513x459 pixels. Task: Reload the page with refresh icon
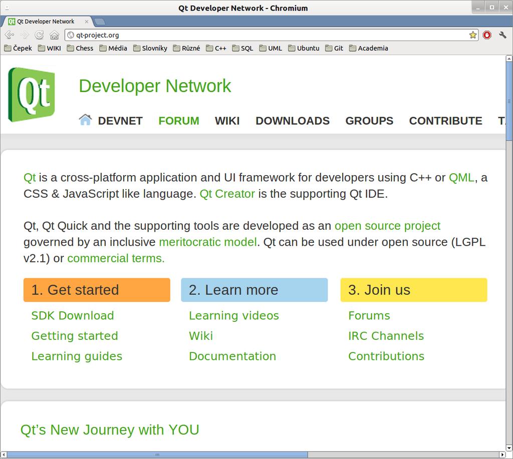(x=39, y=35)
